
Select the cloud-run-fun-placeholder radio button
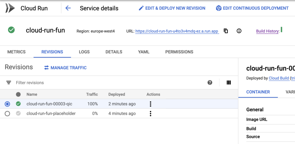7,114
